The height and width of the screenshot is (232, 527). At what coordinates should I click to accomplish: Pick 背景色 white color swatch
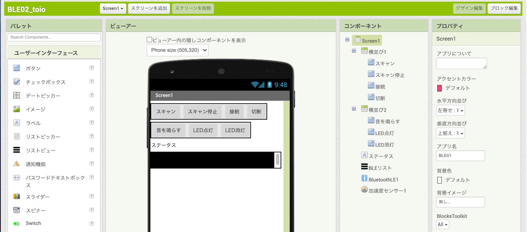439,180
